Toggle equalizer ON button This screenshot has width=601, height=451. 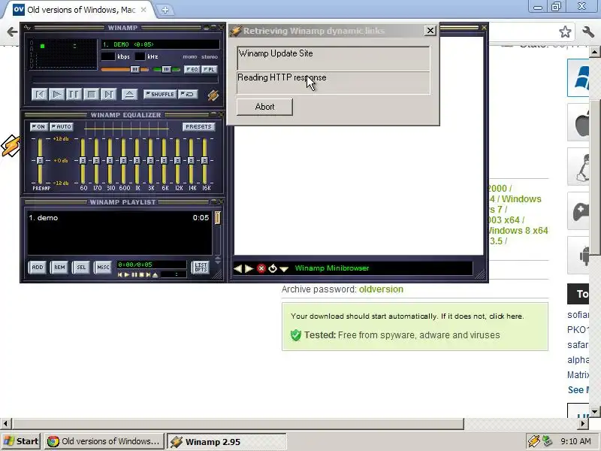[x=39, y=126]
